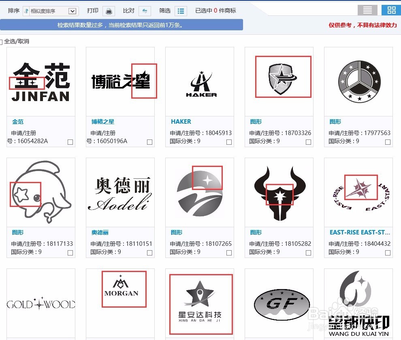
Task: Open the 相似度排序 sort dropdown
Action: pyautogui.click(x=50, y=11)
